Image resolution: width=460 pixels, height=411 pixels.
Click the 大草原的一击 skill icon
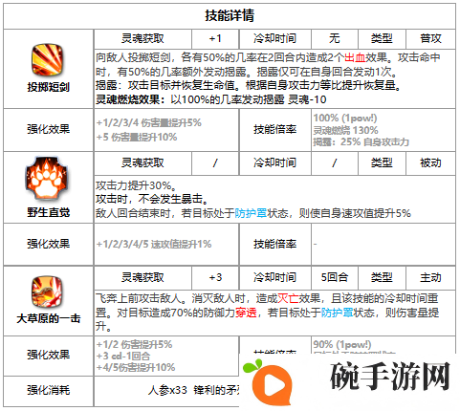[48, 292]
